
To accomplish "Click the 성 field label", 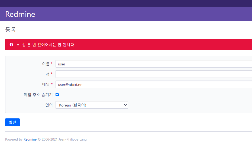I will coord(48,74).
